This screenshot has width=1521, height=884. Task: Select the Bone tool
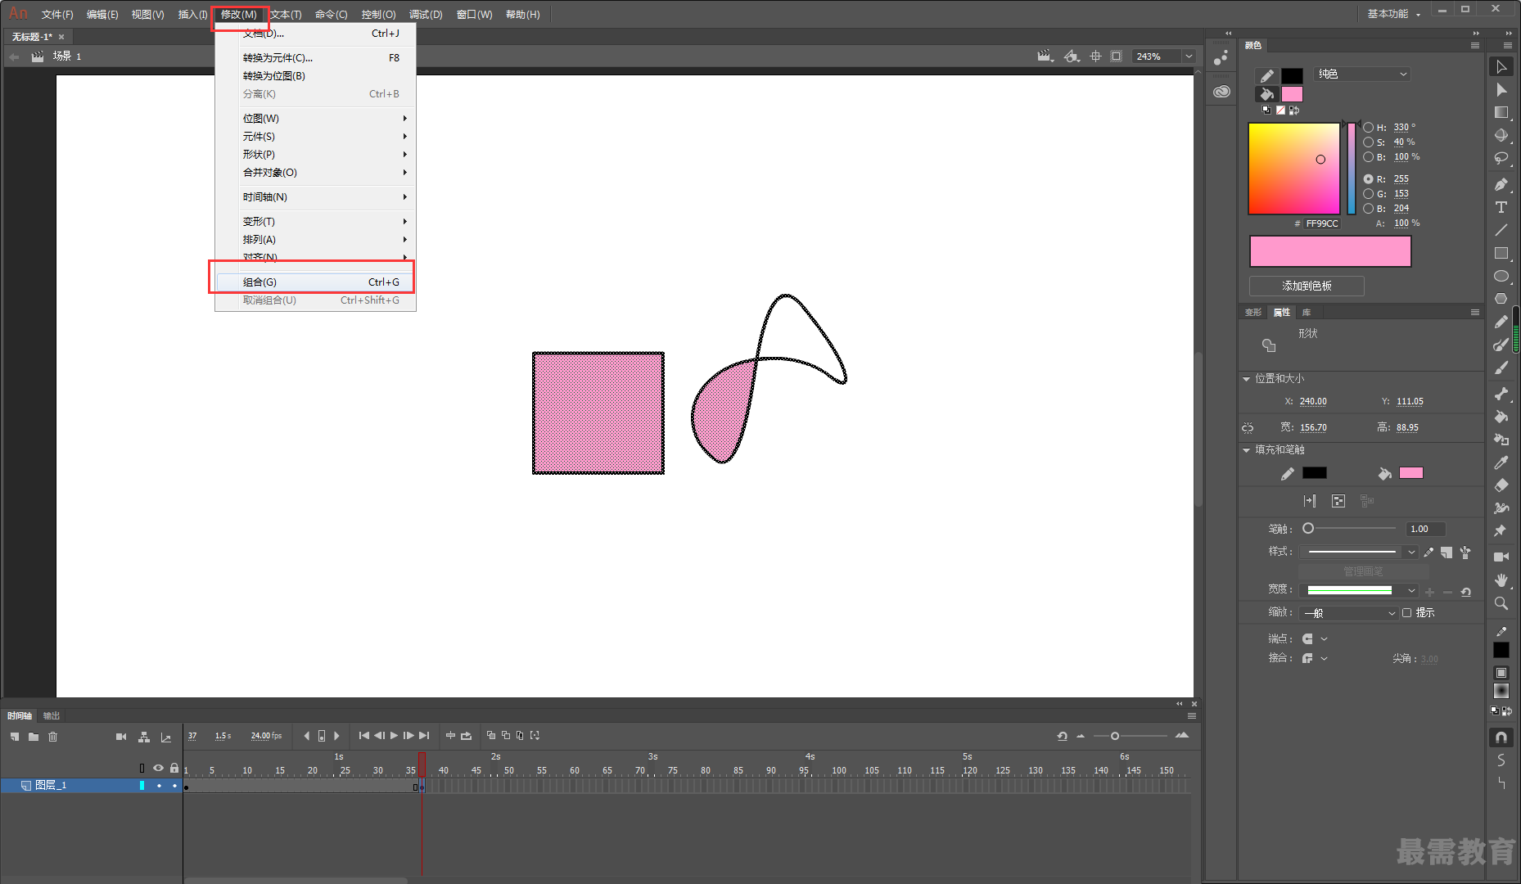[1501, 394]
